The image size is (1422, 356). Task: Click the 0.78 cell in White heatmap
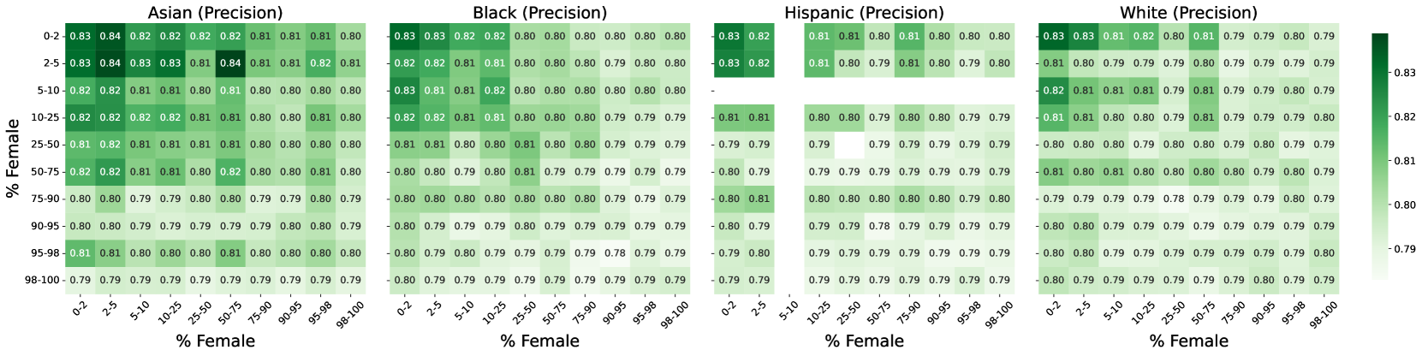coord(1174,199)
